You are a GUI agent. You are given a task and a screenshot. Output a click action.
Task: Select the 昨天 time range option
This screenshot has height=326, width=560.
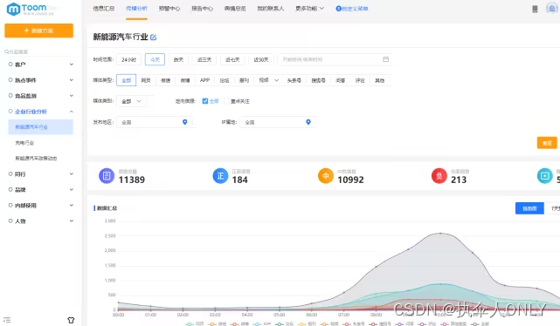(x=178, y=59)
